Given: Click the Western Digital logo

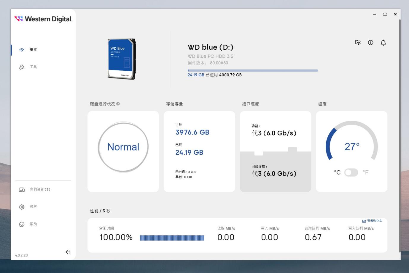Looking at the screenshot, I should click(43, 19).
